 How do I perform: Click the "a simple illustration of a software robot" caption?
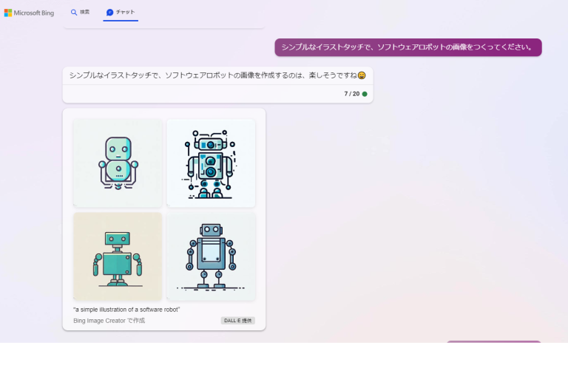126,309
